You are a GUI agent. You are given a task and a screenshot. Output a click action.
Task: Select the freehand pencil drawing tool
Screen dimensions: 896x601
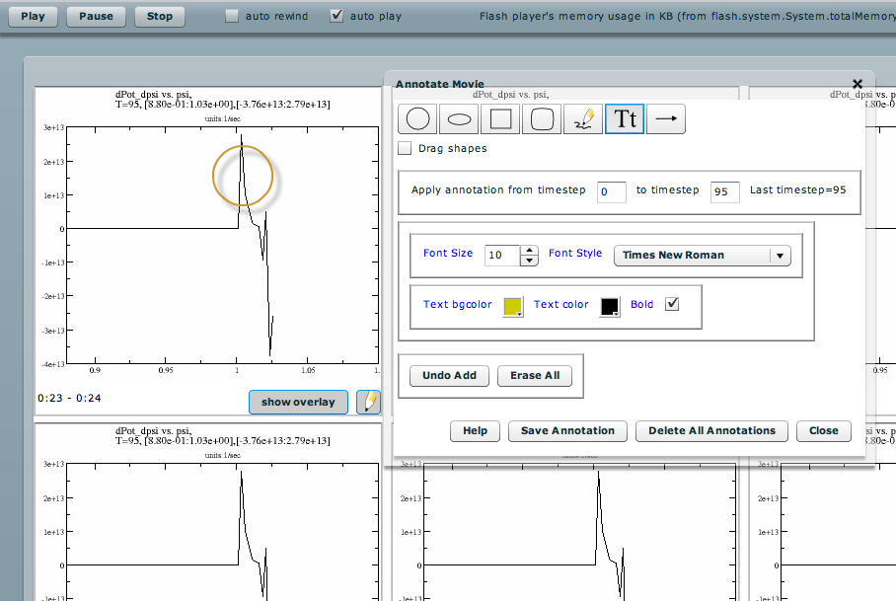click(583, 118)
